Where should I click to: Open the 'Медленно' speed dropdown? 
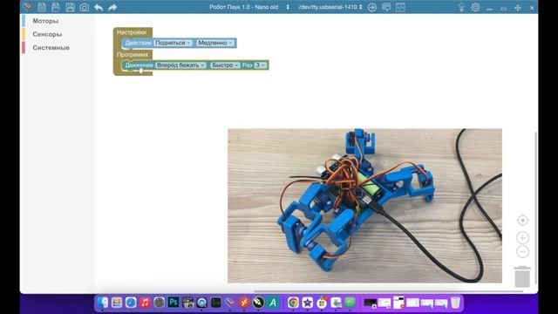click(x=215, y=43)
